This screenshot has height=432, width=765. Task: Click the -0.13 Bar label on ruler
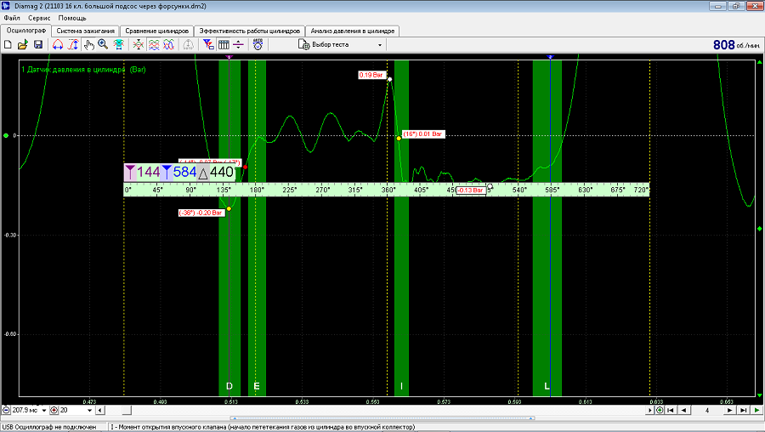tap(471, 190)
